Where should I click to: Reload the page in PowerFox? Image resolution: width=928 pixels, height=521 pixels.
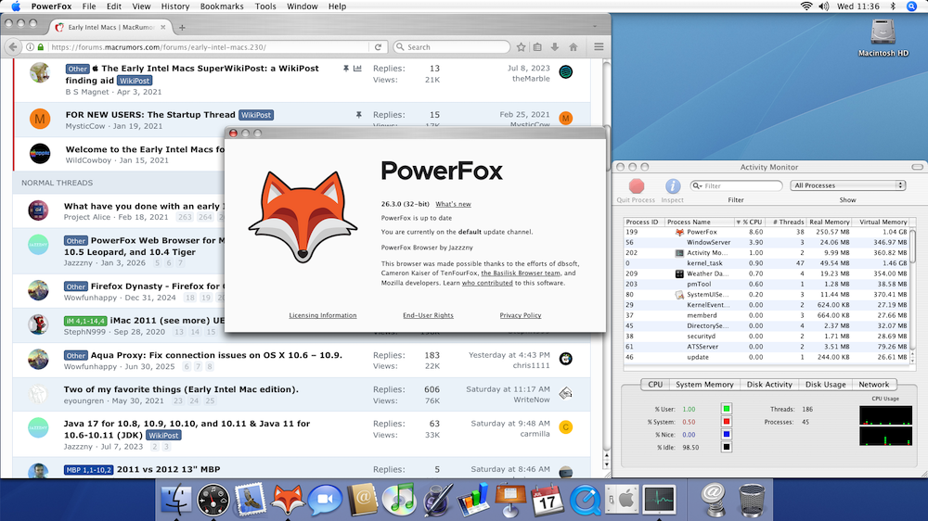(378, 46)
